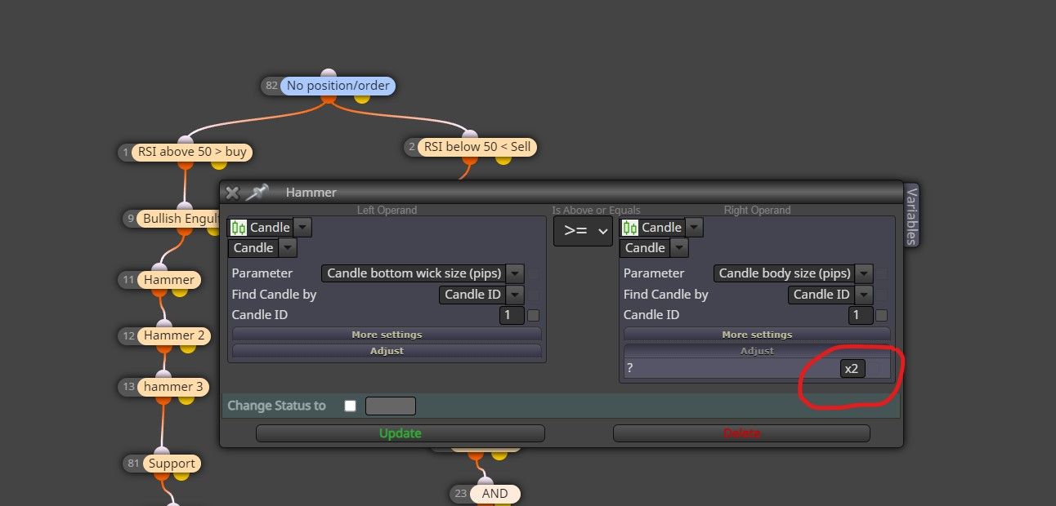Expand Adjust section in Left Operand
Image resolution: width=1056 pixels, height=506 pixels.
(x=387, y=351)
